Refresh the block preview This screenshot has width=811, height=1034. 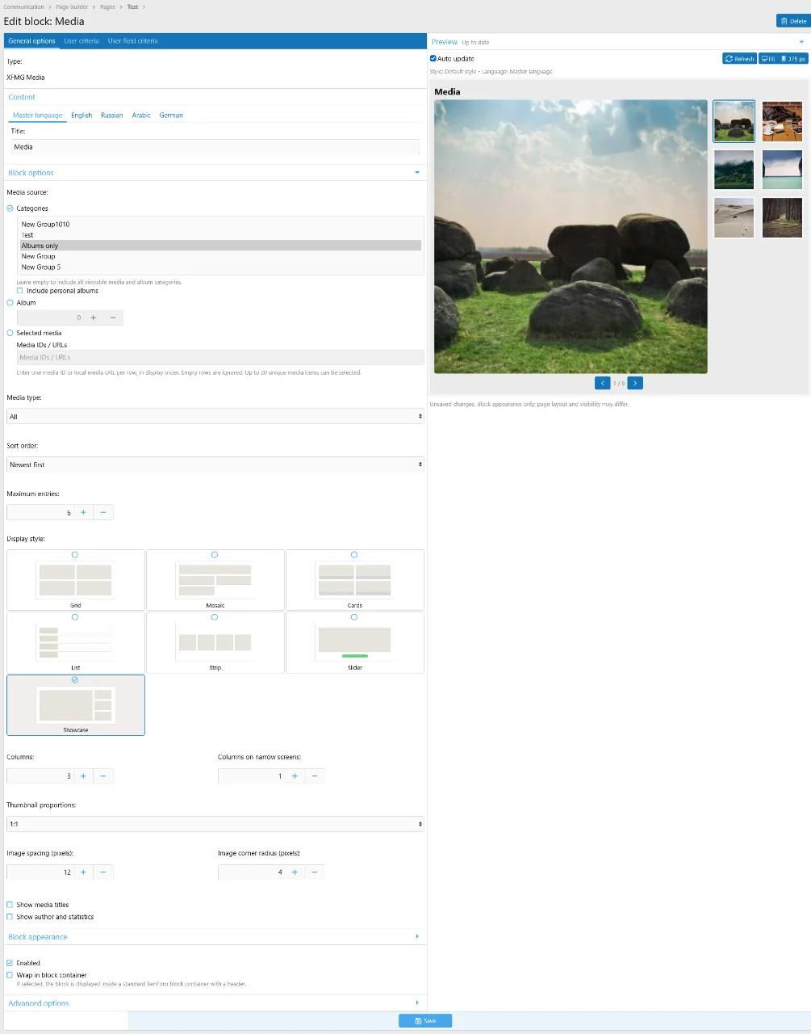[739, 59]
